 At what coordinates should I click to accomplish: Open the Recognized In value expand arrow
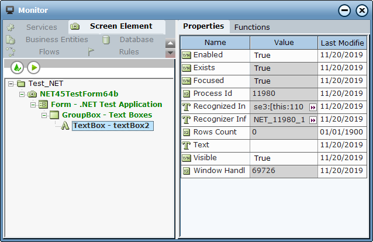tap(313, 108)
